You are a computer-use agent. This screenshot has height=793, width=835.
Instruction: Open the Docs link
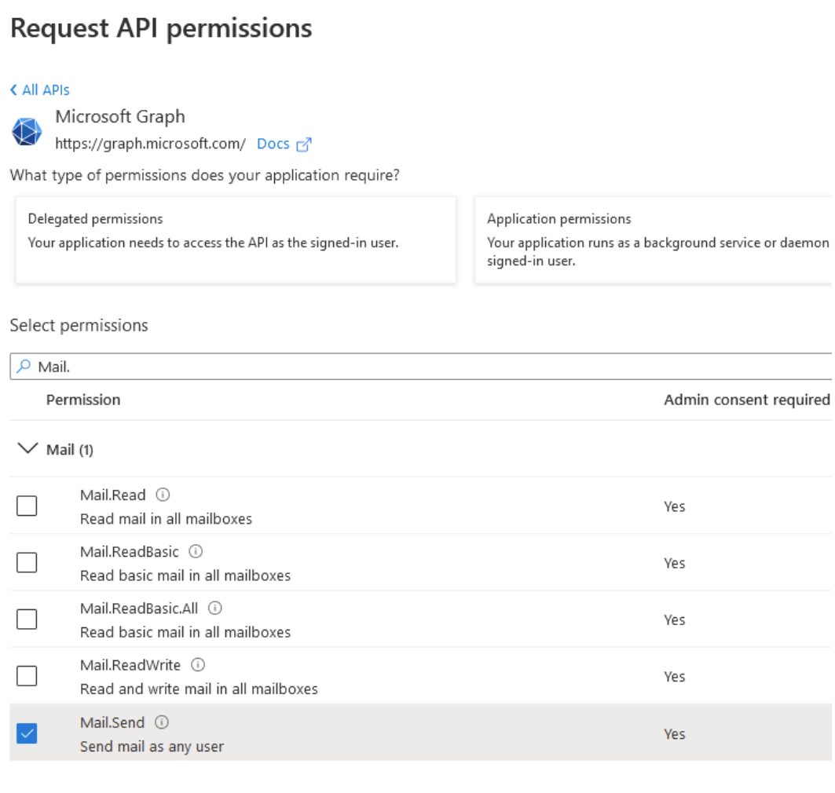pos(273,144)
